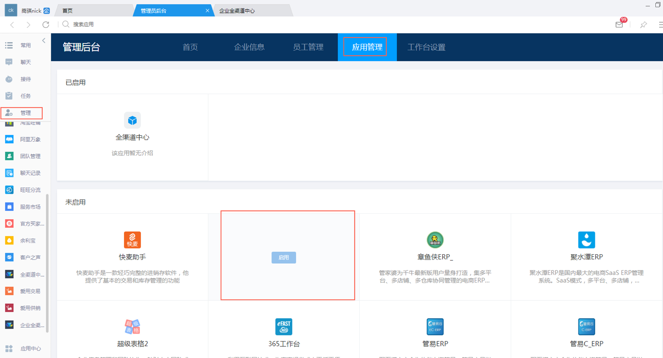
Task: Click the 该应用暂无介绍 description text
Action: [132, 153]
